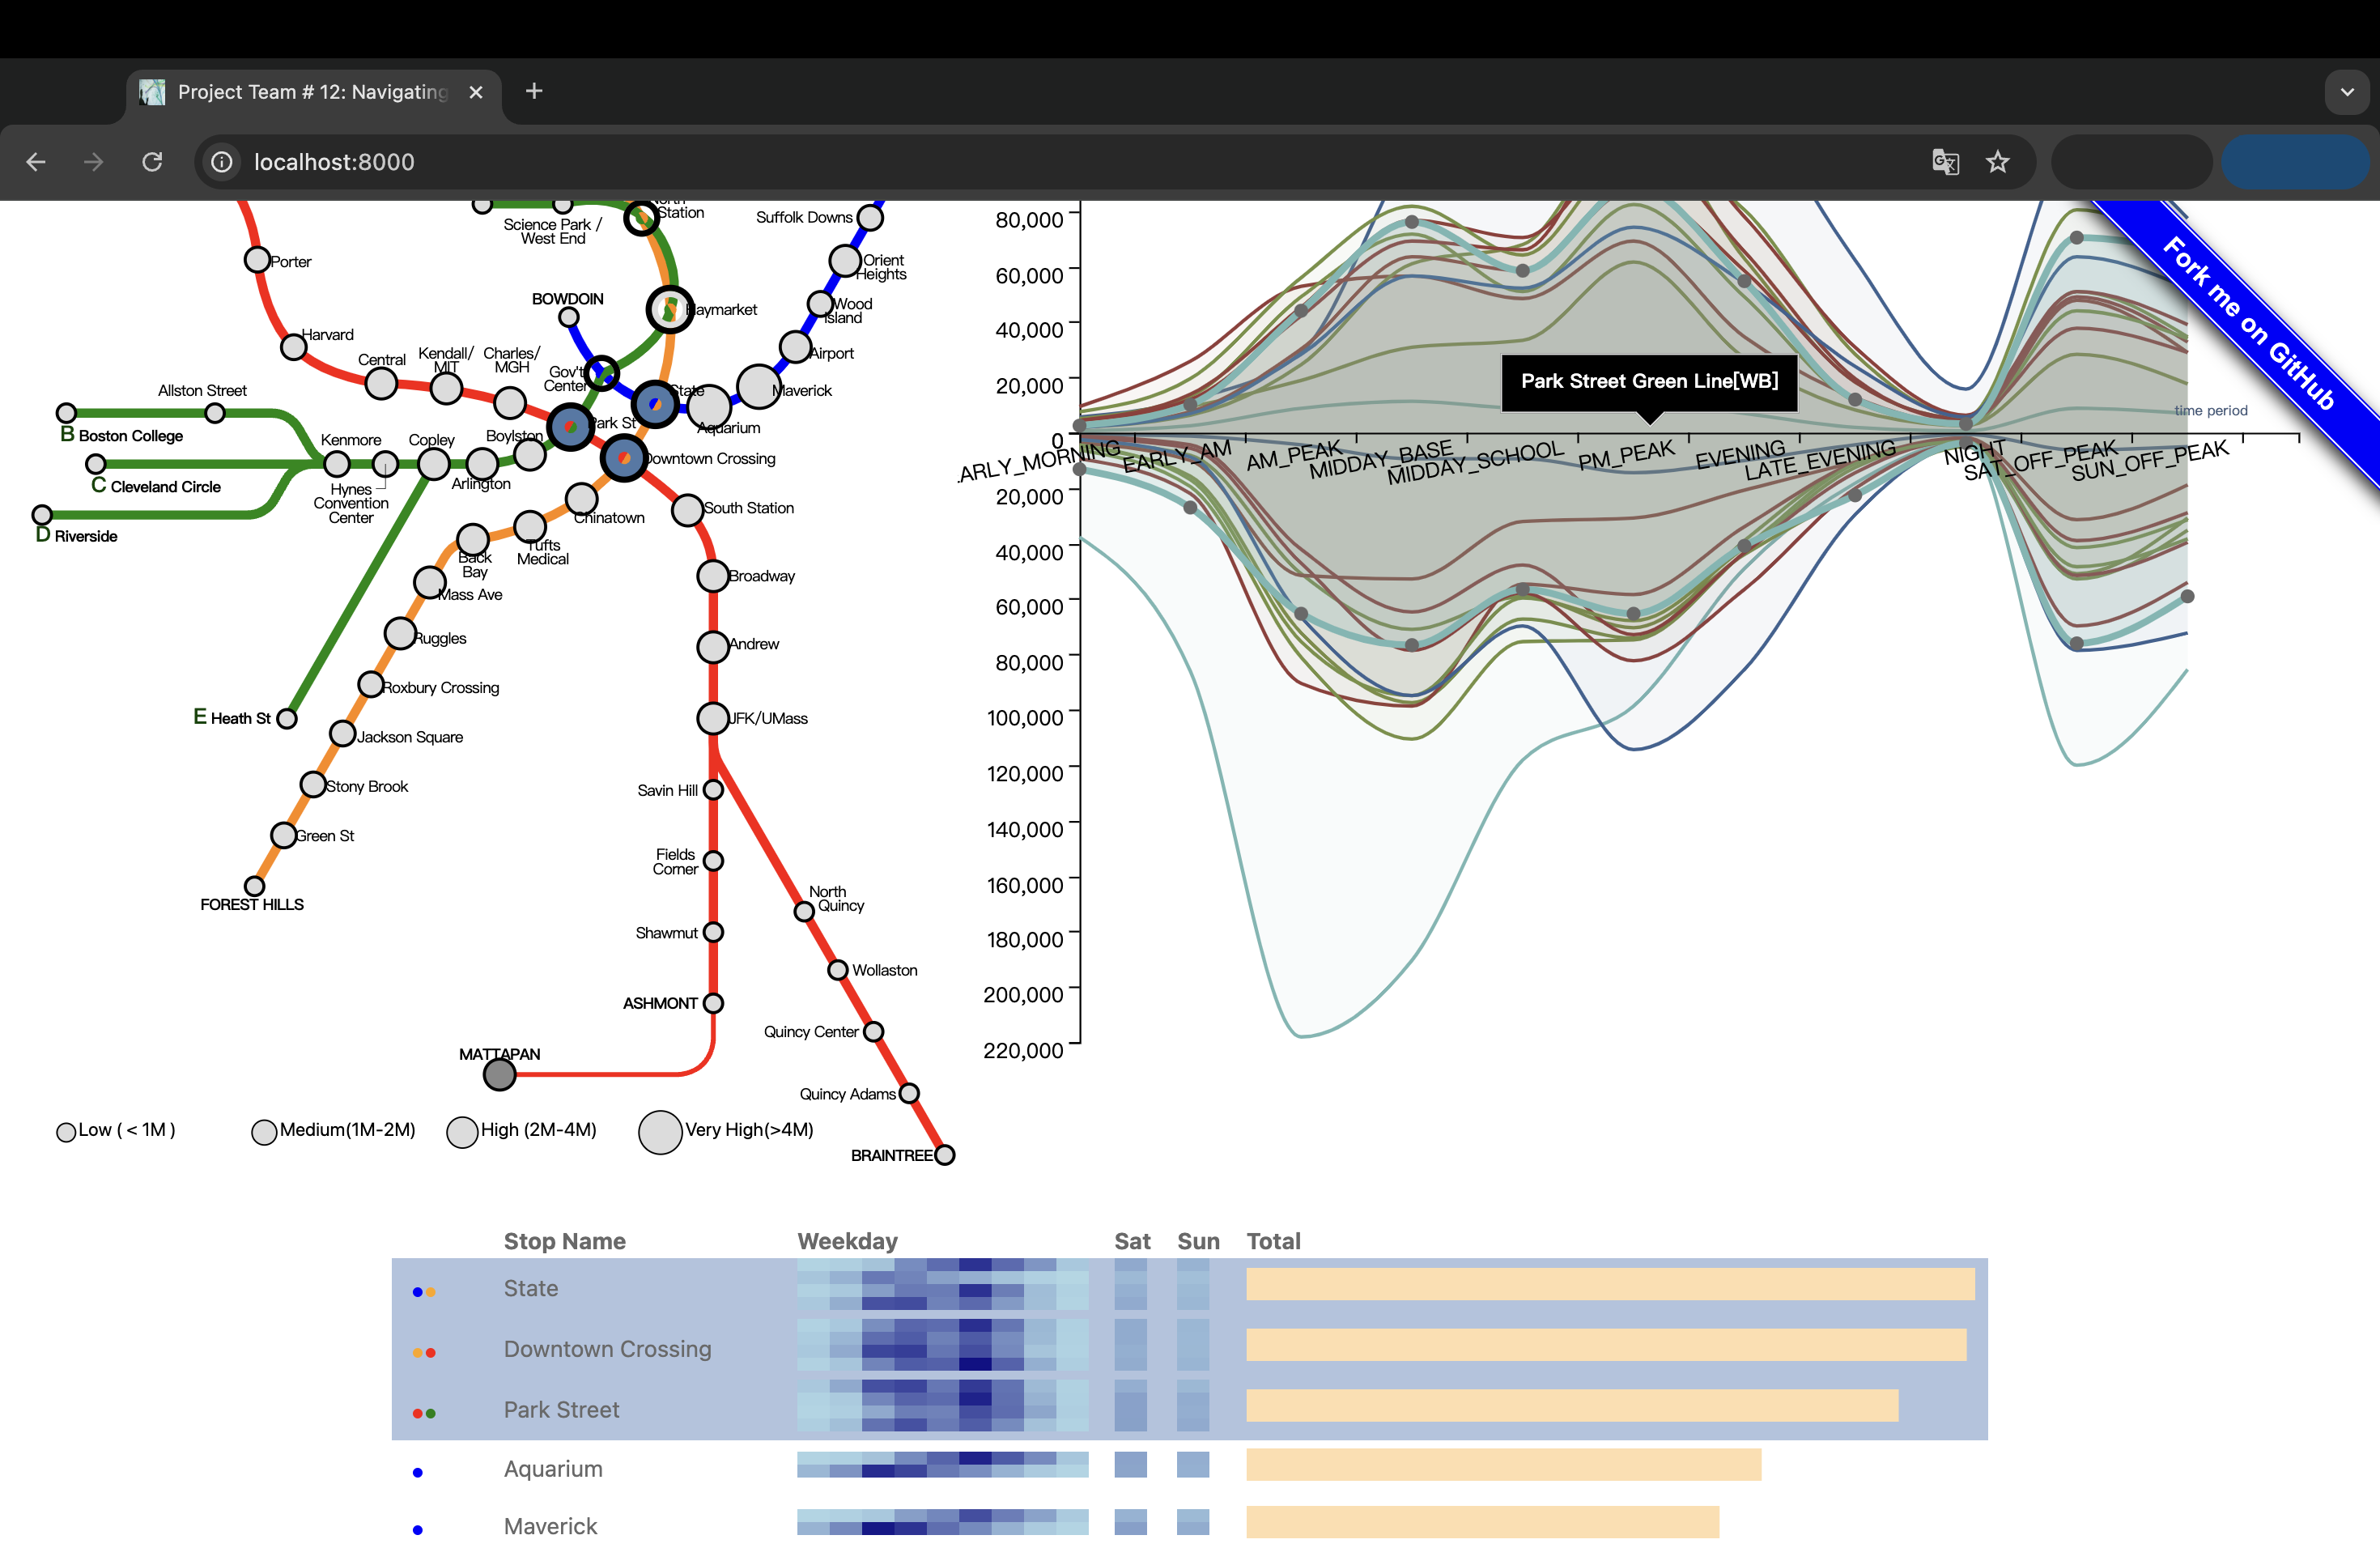2380x1548 pixels.
Task: Close the Project Team # 12 tab
Action: click(x=476, y=92)
